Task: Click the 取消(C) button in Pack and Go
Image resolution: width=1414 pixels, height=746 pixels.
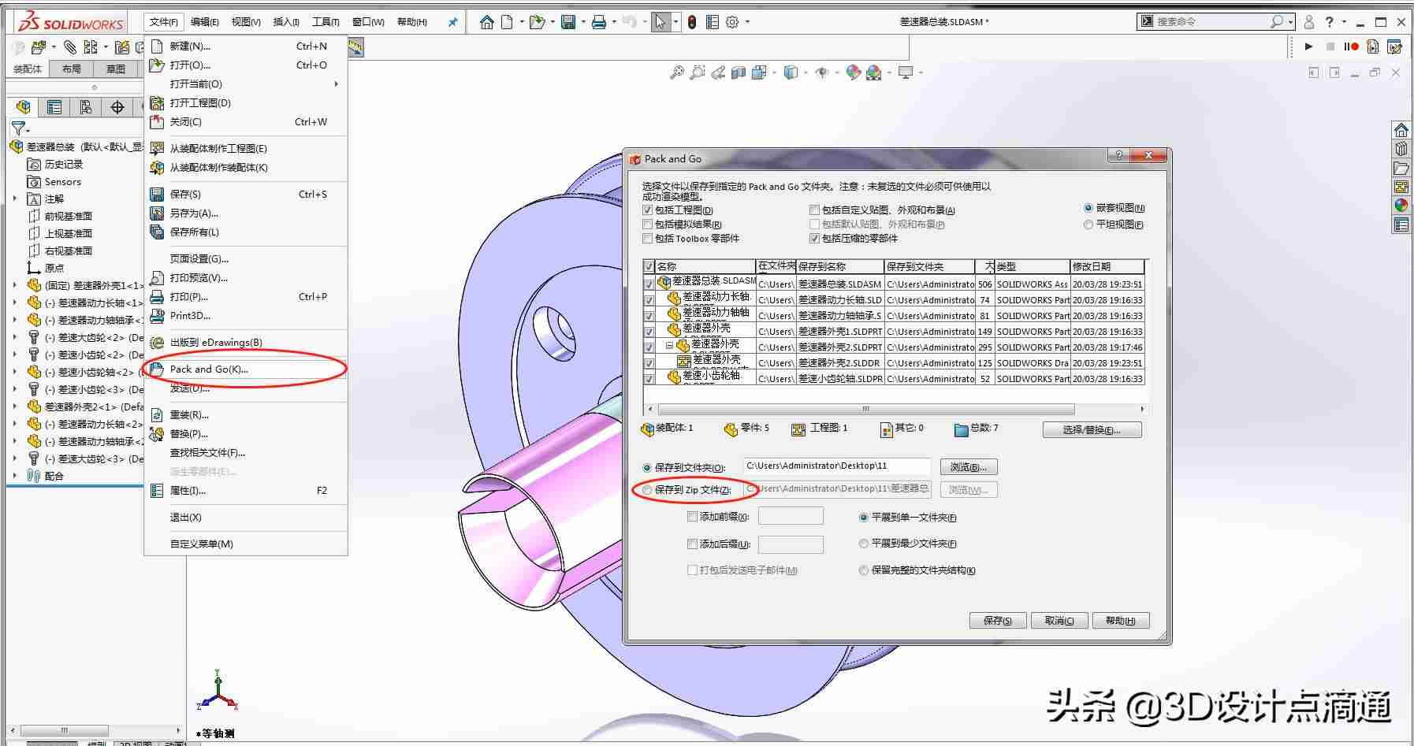Action: pos(1059,621)
